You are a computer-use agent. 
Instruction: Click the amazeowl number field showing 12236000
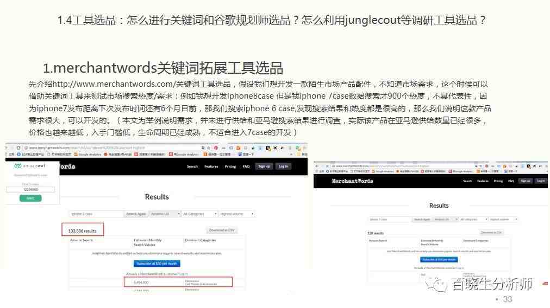tap(30, 189)
